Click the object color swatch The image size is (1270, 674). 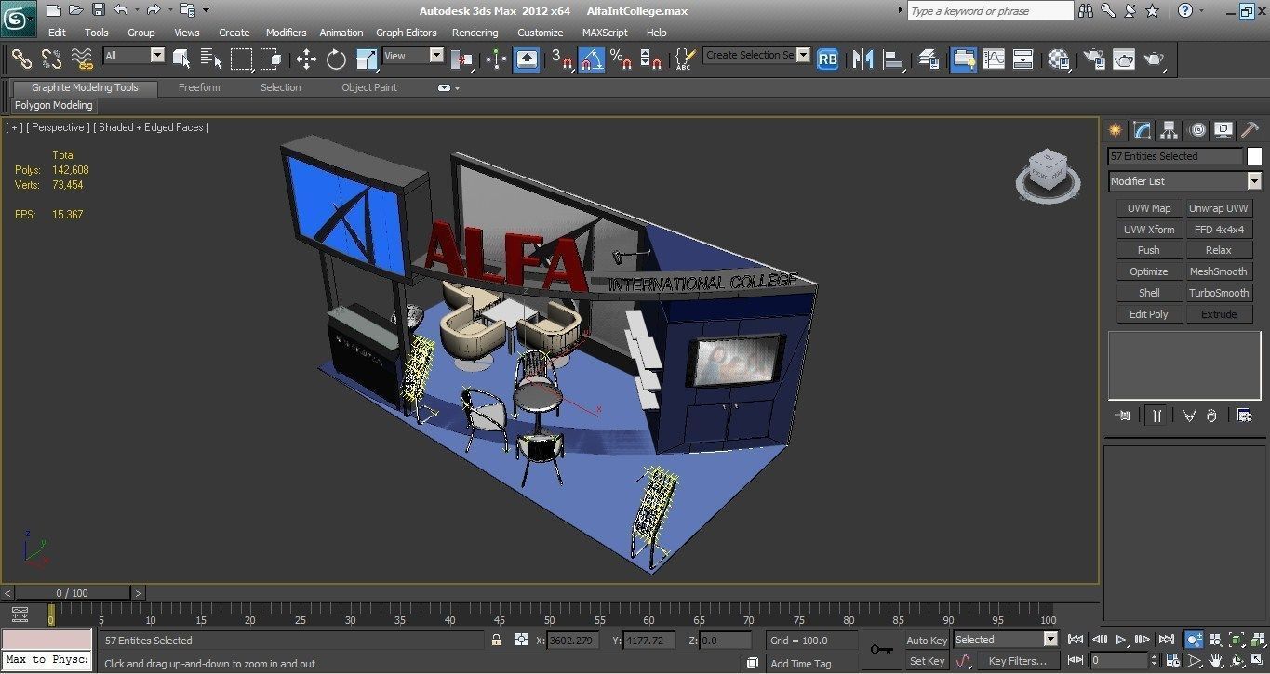point(1254,156)
